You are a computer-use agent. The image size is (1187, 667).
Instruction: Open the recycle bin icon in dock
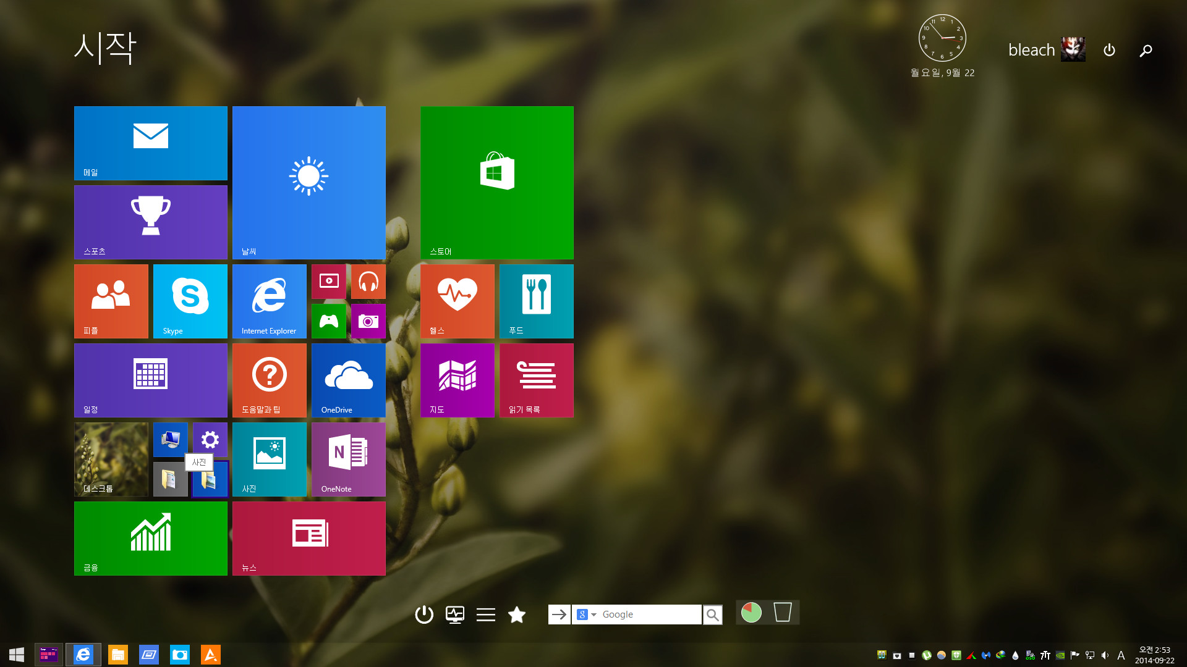pyautogui.click(x=783, y=612)
